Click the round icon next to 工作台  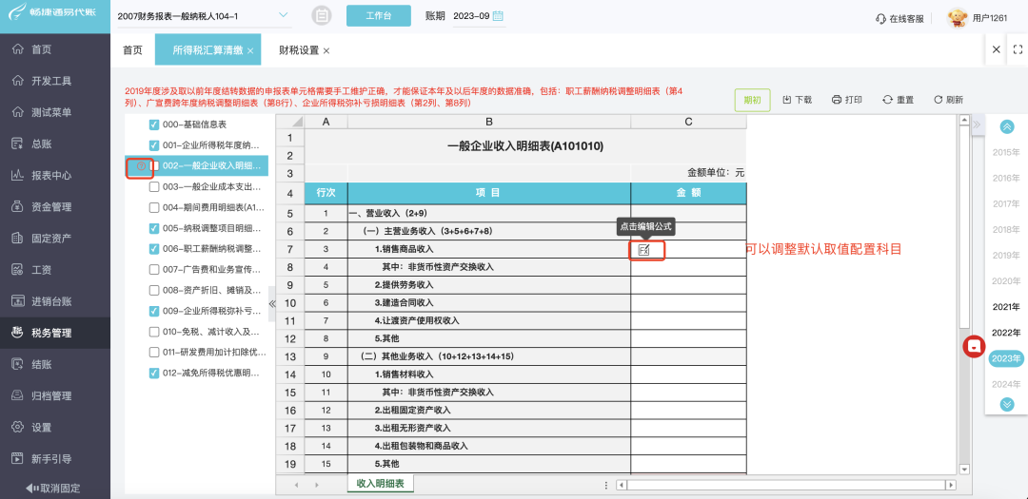point(322,15)
